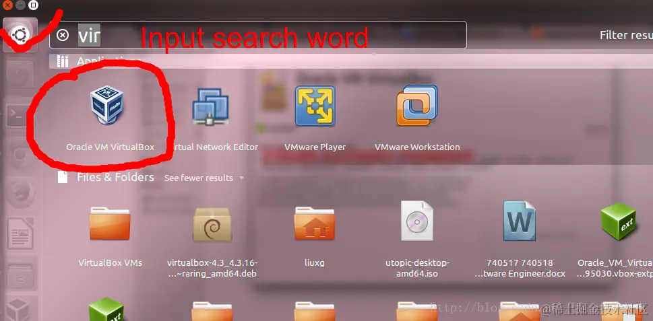Collapse the list via See fewer results
The width and height of the screenshot is (653, 321).
coord(204,178)
